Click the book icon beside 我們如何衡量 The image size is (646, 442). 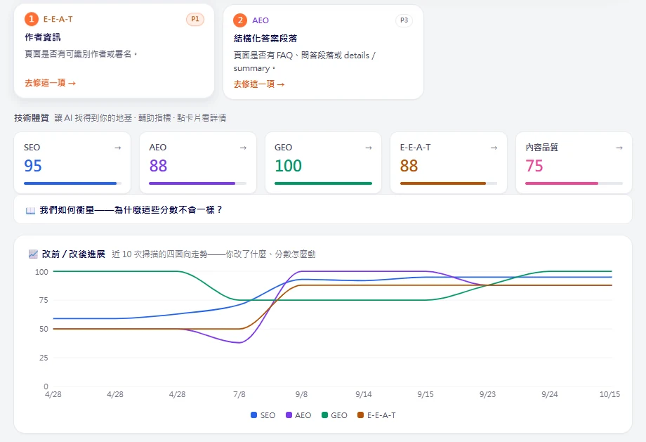(30, 210)
